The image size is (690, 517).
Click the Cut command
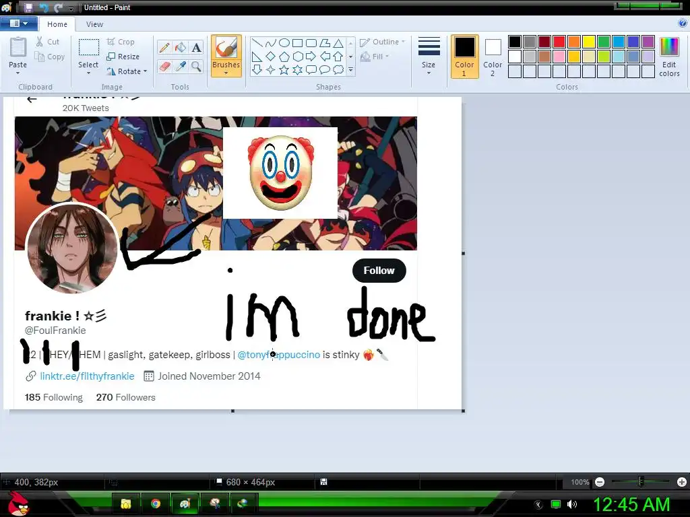(48, 42)
